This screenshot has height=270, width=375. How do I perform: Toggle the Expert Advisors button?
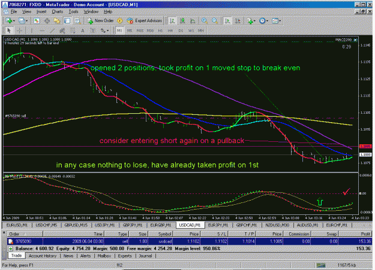[145, 21]
